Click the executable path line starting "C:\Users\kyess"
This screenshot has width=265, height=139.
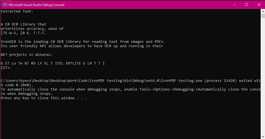click(x=130, y=81)
